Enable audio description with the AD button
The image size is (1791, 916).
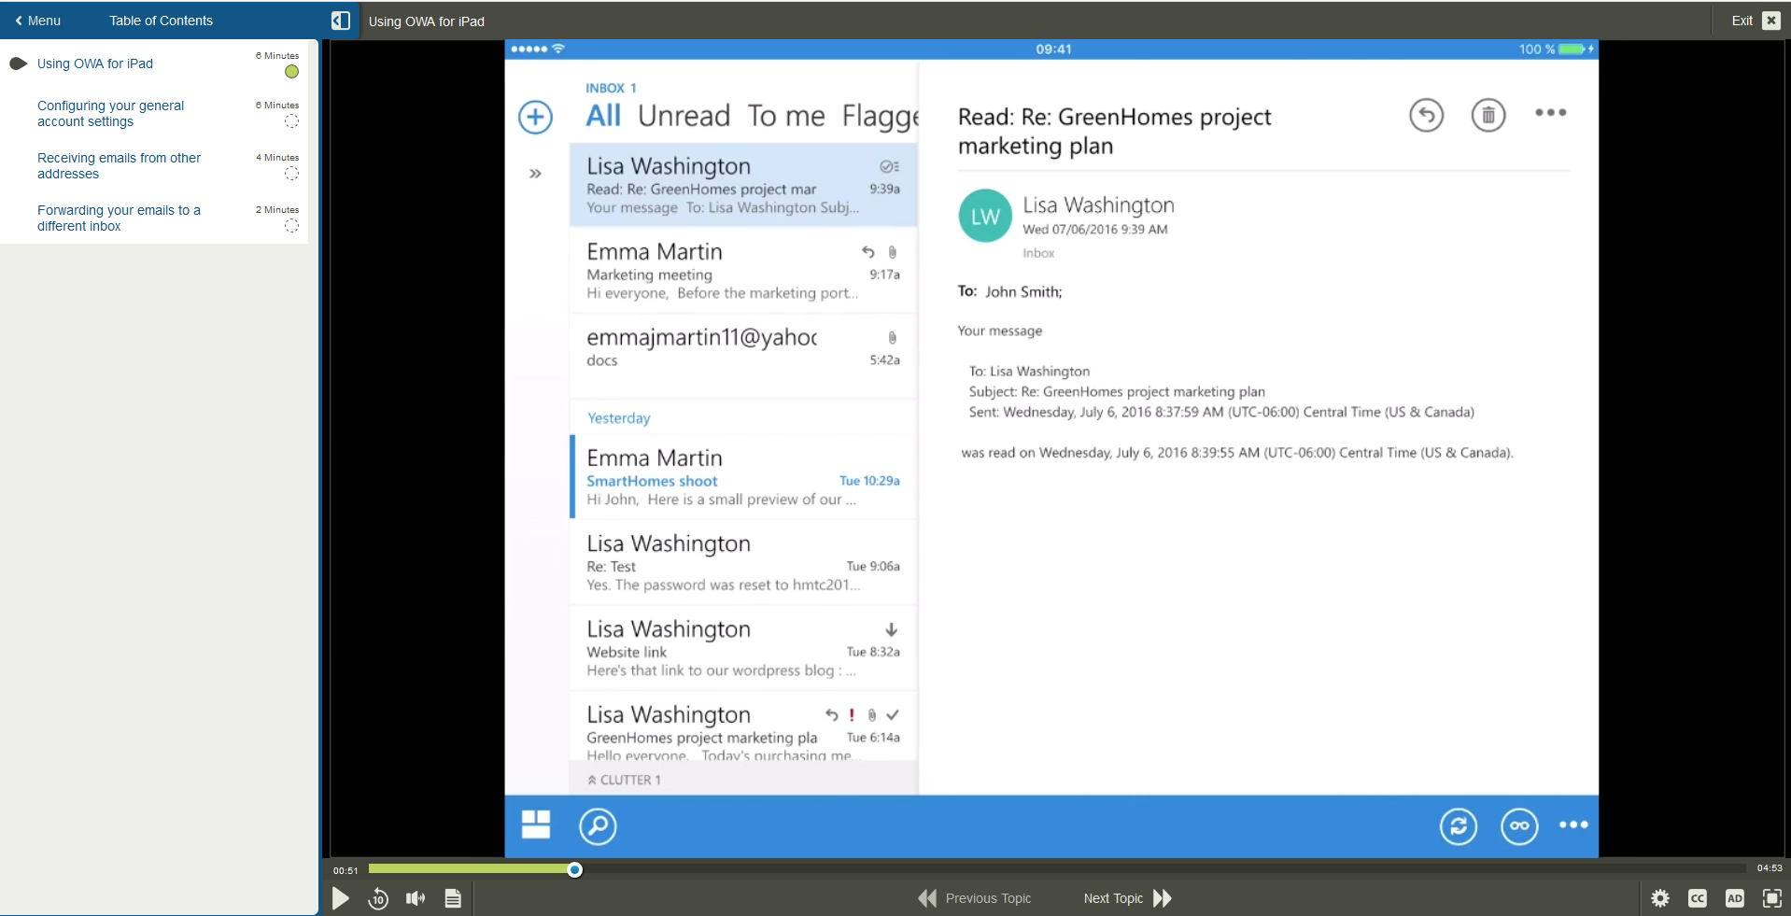1735,898
